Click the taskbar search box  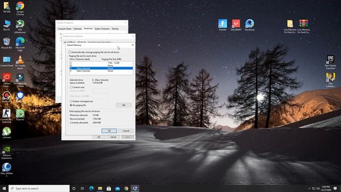point(39,188)
